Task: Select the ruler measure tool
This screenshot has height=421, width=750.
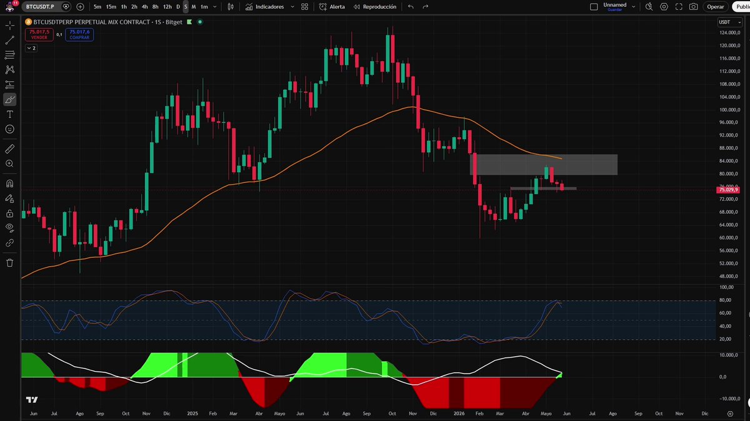Action: tap(10, 149)
